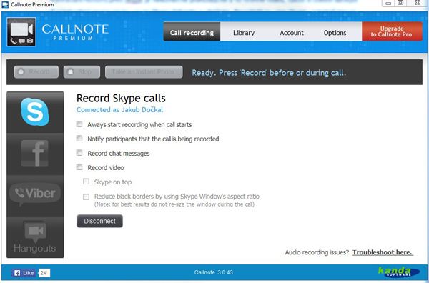Maximize the Callnote Premium window
The height and width of the screenshot is (283, 429).
401,3
